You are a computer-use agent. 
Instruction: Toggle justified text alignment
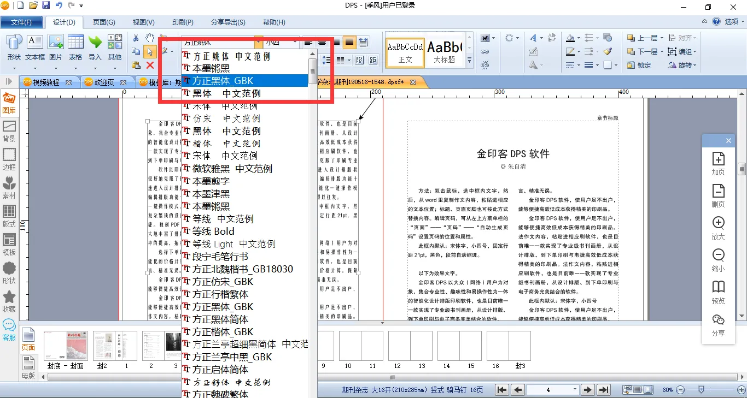(349, 42)
